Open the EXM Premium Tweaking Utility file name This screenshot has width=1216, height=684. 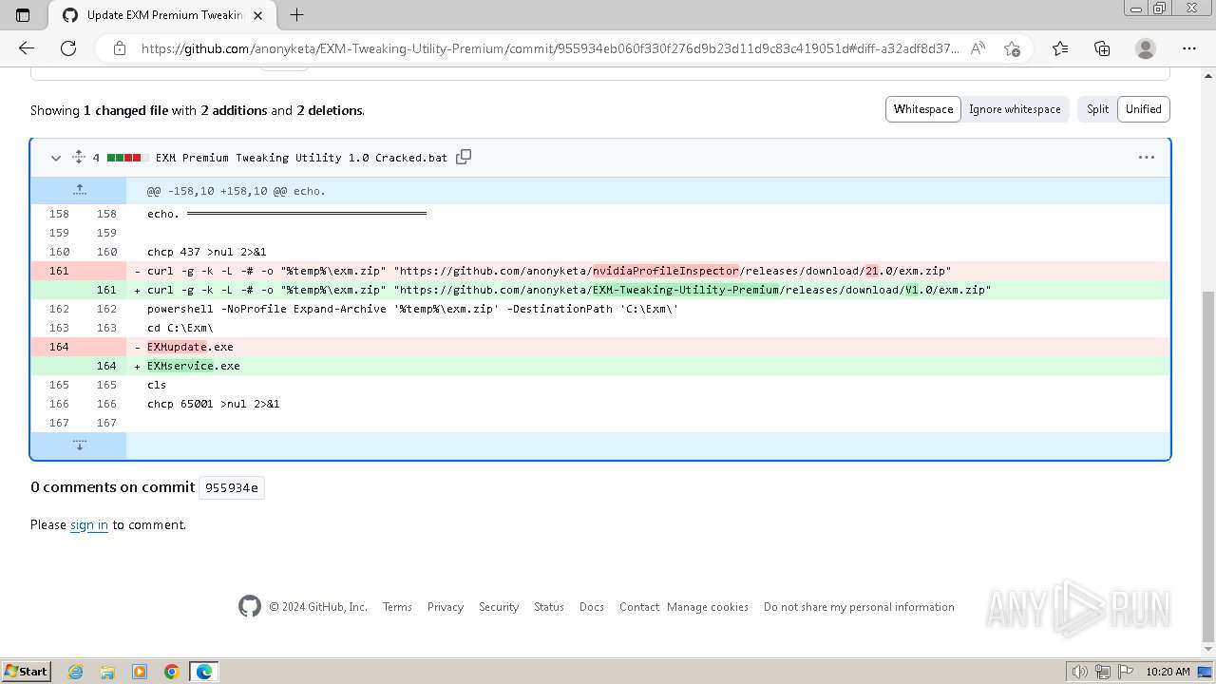[301, 158]
